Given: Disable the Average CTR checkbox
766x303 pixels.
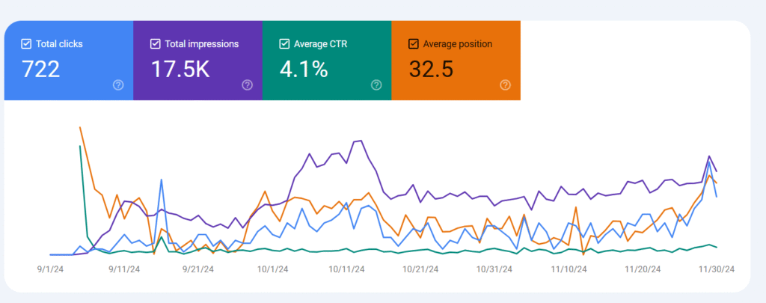Looking at the screenshot, I should [x=284, y=44].
